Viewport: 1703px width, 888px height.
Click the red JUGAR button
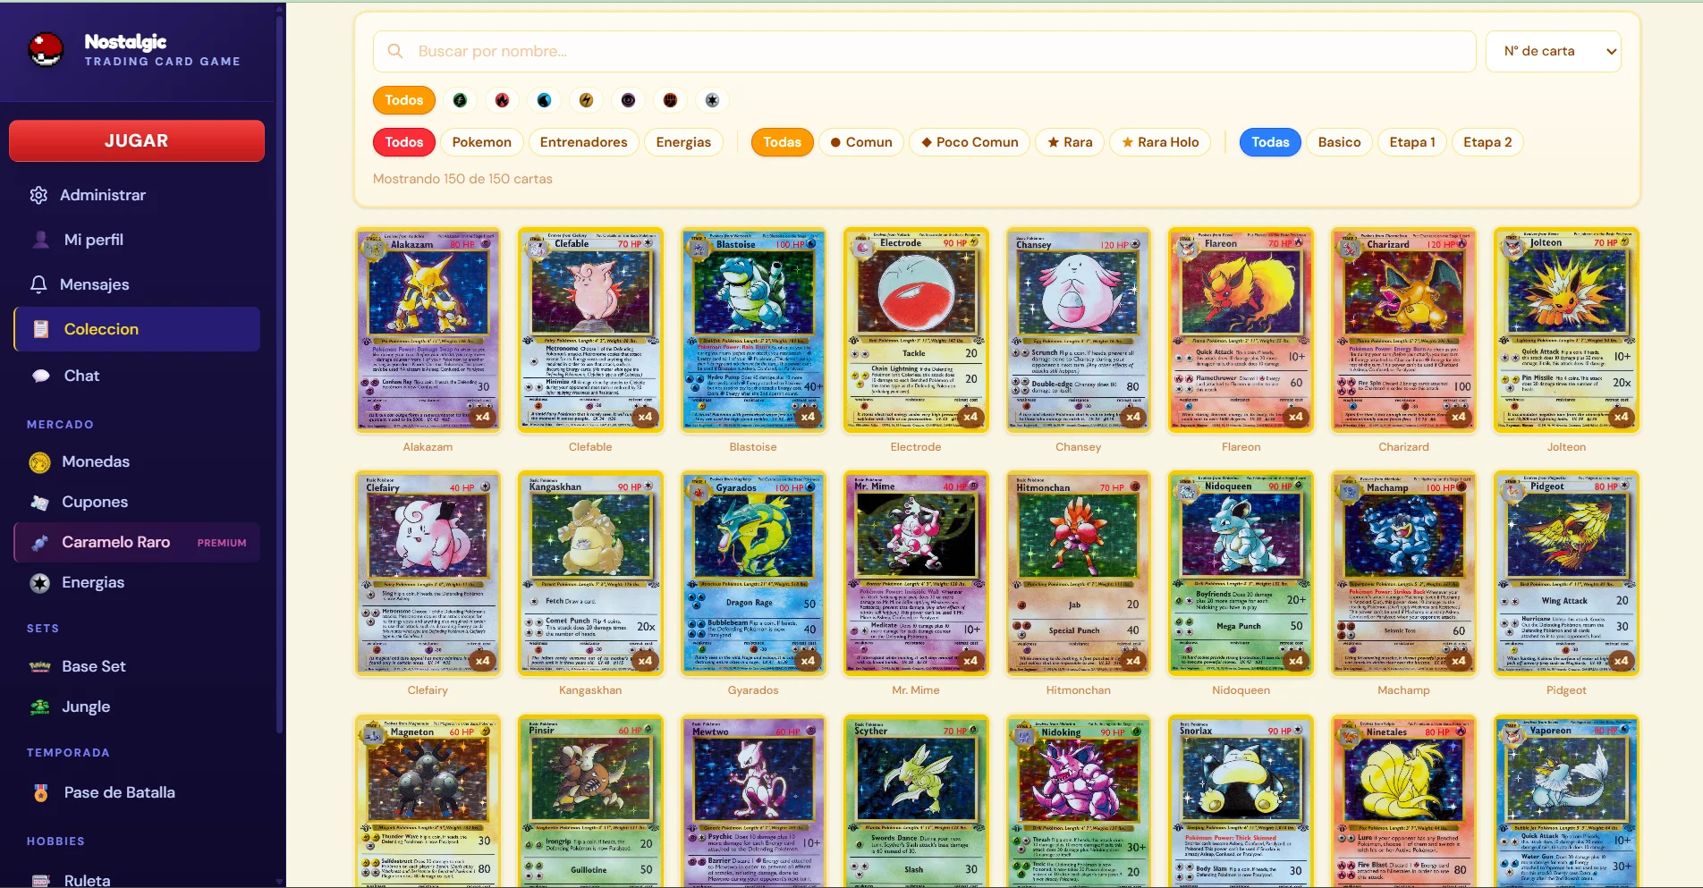tap(137, 140)
